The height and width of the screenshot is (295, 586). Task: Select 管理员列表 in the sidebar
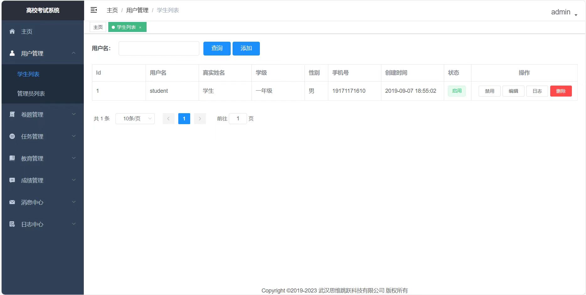[43, 93]
